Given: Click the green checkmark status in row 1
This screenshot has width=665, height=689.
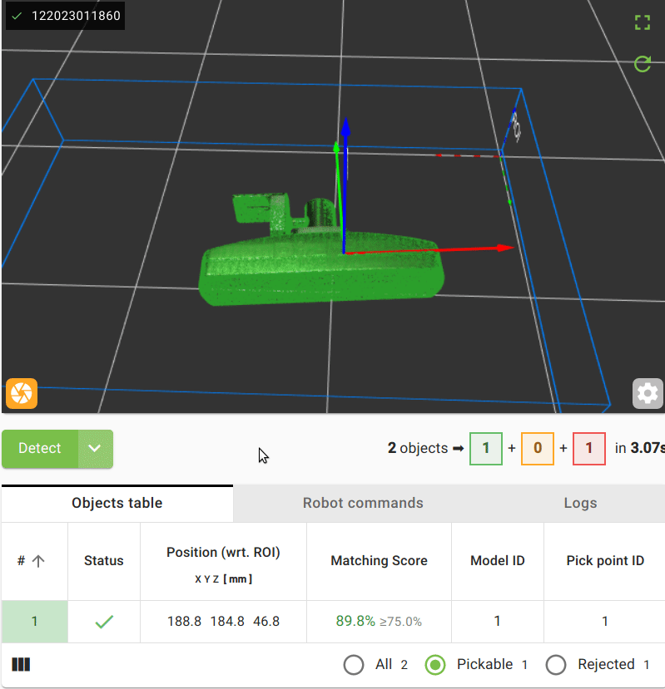Looking at the screenshot, I should [x=104, y=621].
